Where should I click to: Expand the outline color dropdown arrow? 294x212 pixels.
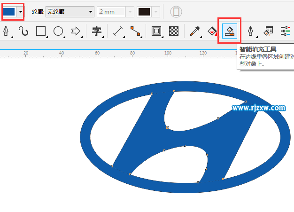point(155,12)
